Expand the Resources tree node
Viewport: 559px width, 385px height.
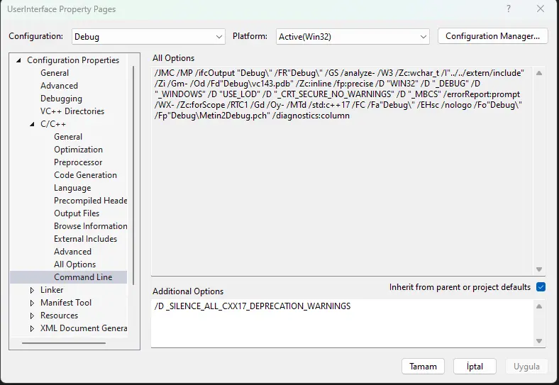click(x=32, y=316)
